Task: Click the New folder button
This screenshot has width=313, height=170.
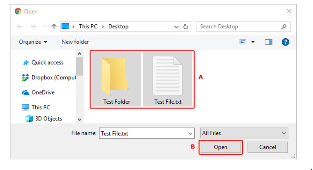Action: [75, 42]
